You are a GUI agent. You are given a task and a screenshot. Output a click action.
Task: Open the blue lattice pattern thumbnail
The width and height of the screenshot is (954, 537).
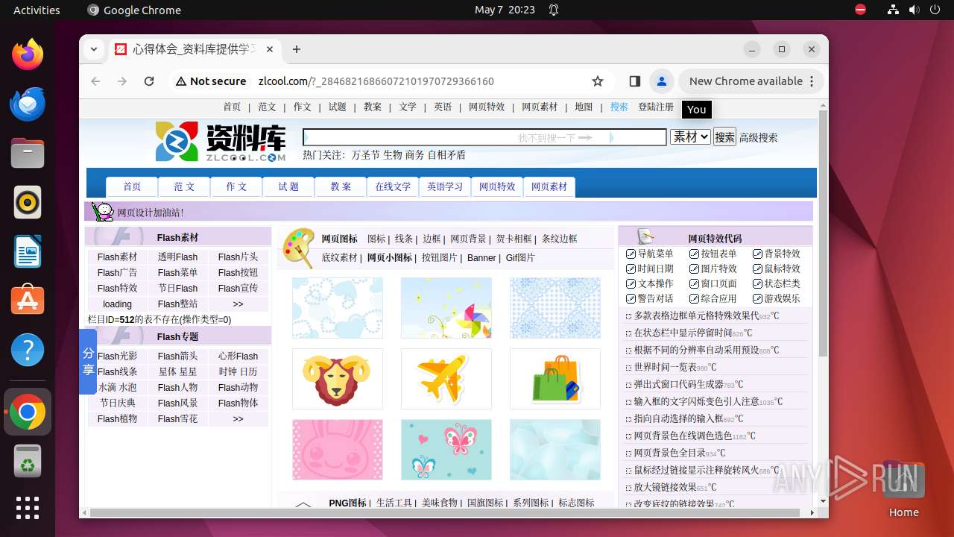(x=555, y=308)
